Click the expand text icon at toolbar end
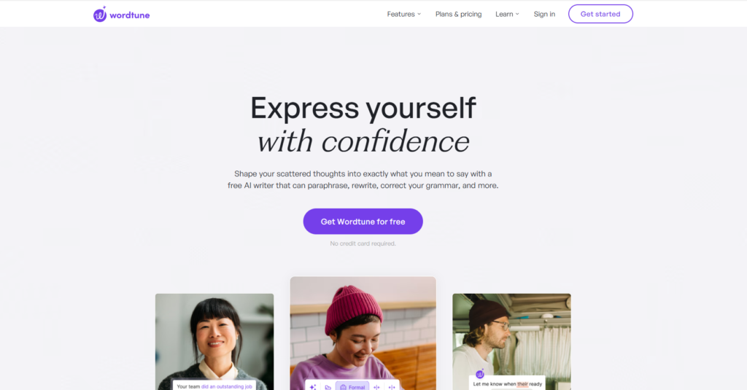Viewport: 747px width, 390px height. pyautogui.click(x=392, y=387)
